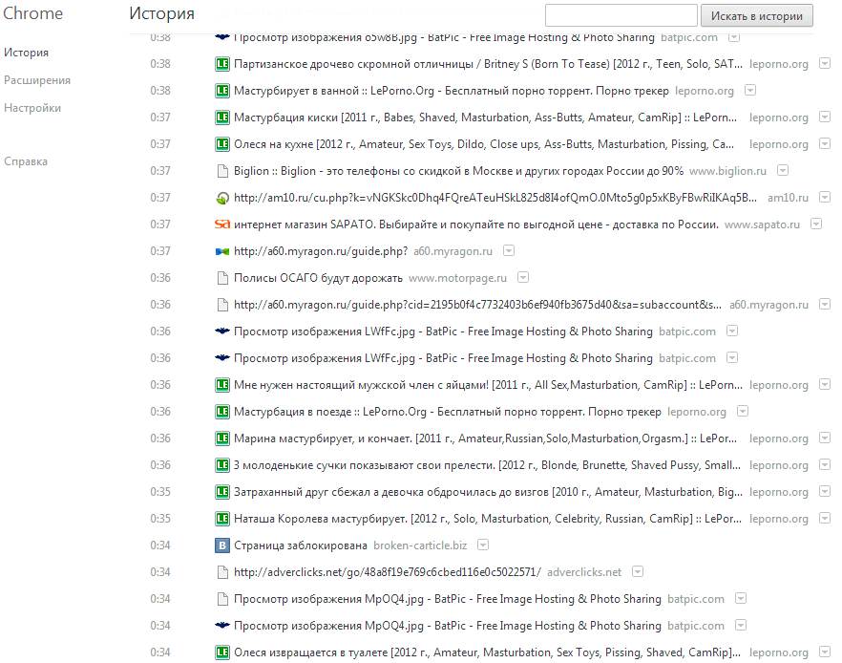Expand the dropdown next to www.sapato.ru

815,224
